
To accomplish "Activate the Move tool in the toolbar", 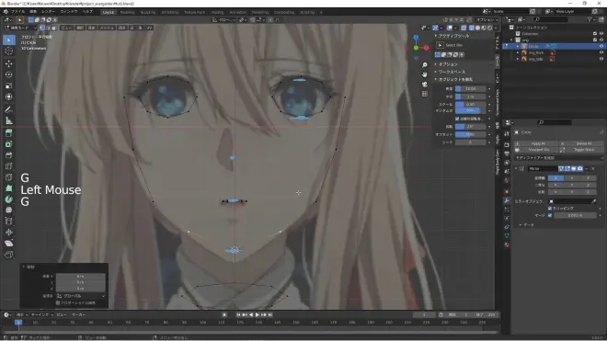I will pyautogui.click(x=9, y=63).
